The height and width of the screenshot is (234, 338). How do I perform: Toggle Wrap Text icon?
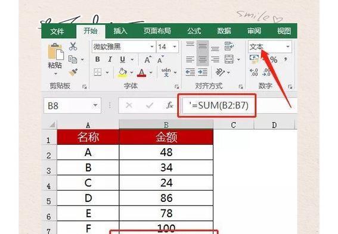click(229, 46)
